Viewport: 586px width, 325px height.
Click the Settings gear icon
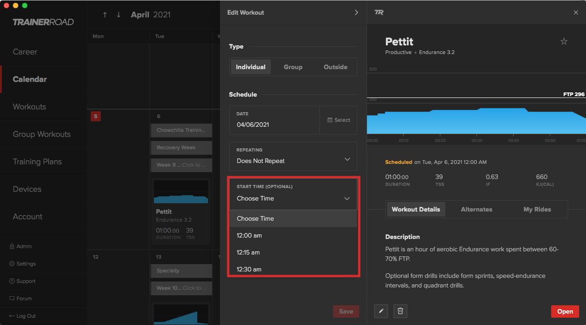click(x=12, y=264)
